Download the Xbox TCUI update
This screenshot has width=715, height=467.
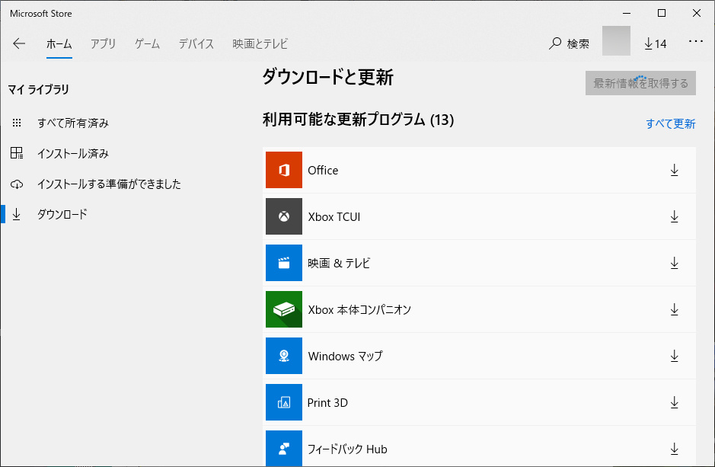point(675,216)
